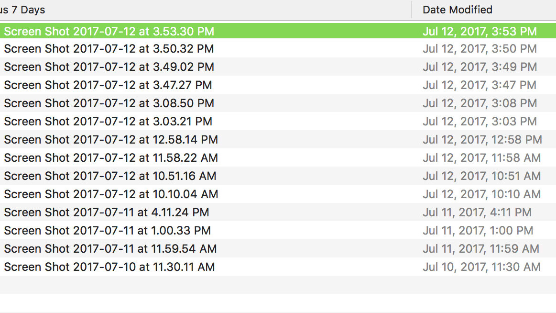Pick Screen Shot 2017-07-12 at 11.58.22 AM

[x=111, y=158]
